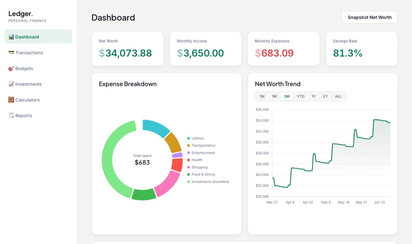412x244 pixels.
Task: Click the Net Worth value $34,073.88
Action: (125, 53)
